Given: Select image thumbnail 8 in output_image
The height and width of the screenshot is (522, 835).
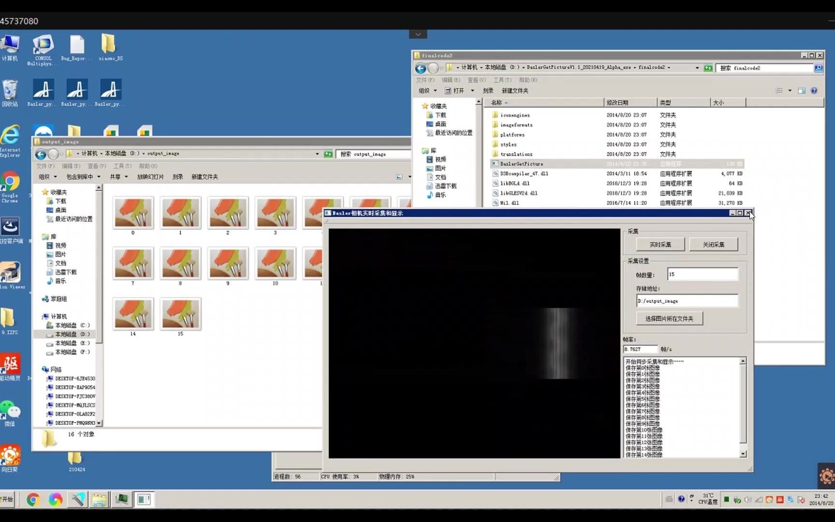Looking at the screenshot, I should pos(180,266).
